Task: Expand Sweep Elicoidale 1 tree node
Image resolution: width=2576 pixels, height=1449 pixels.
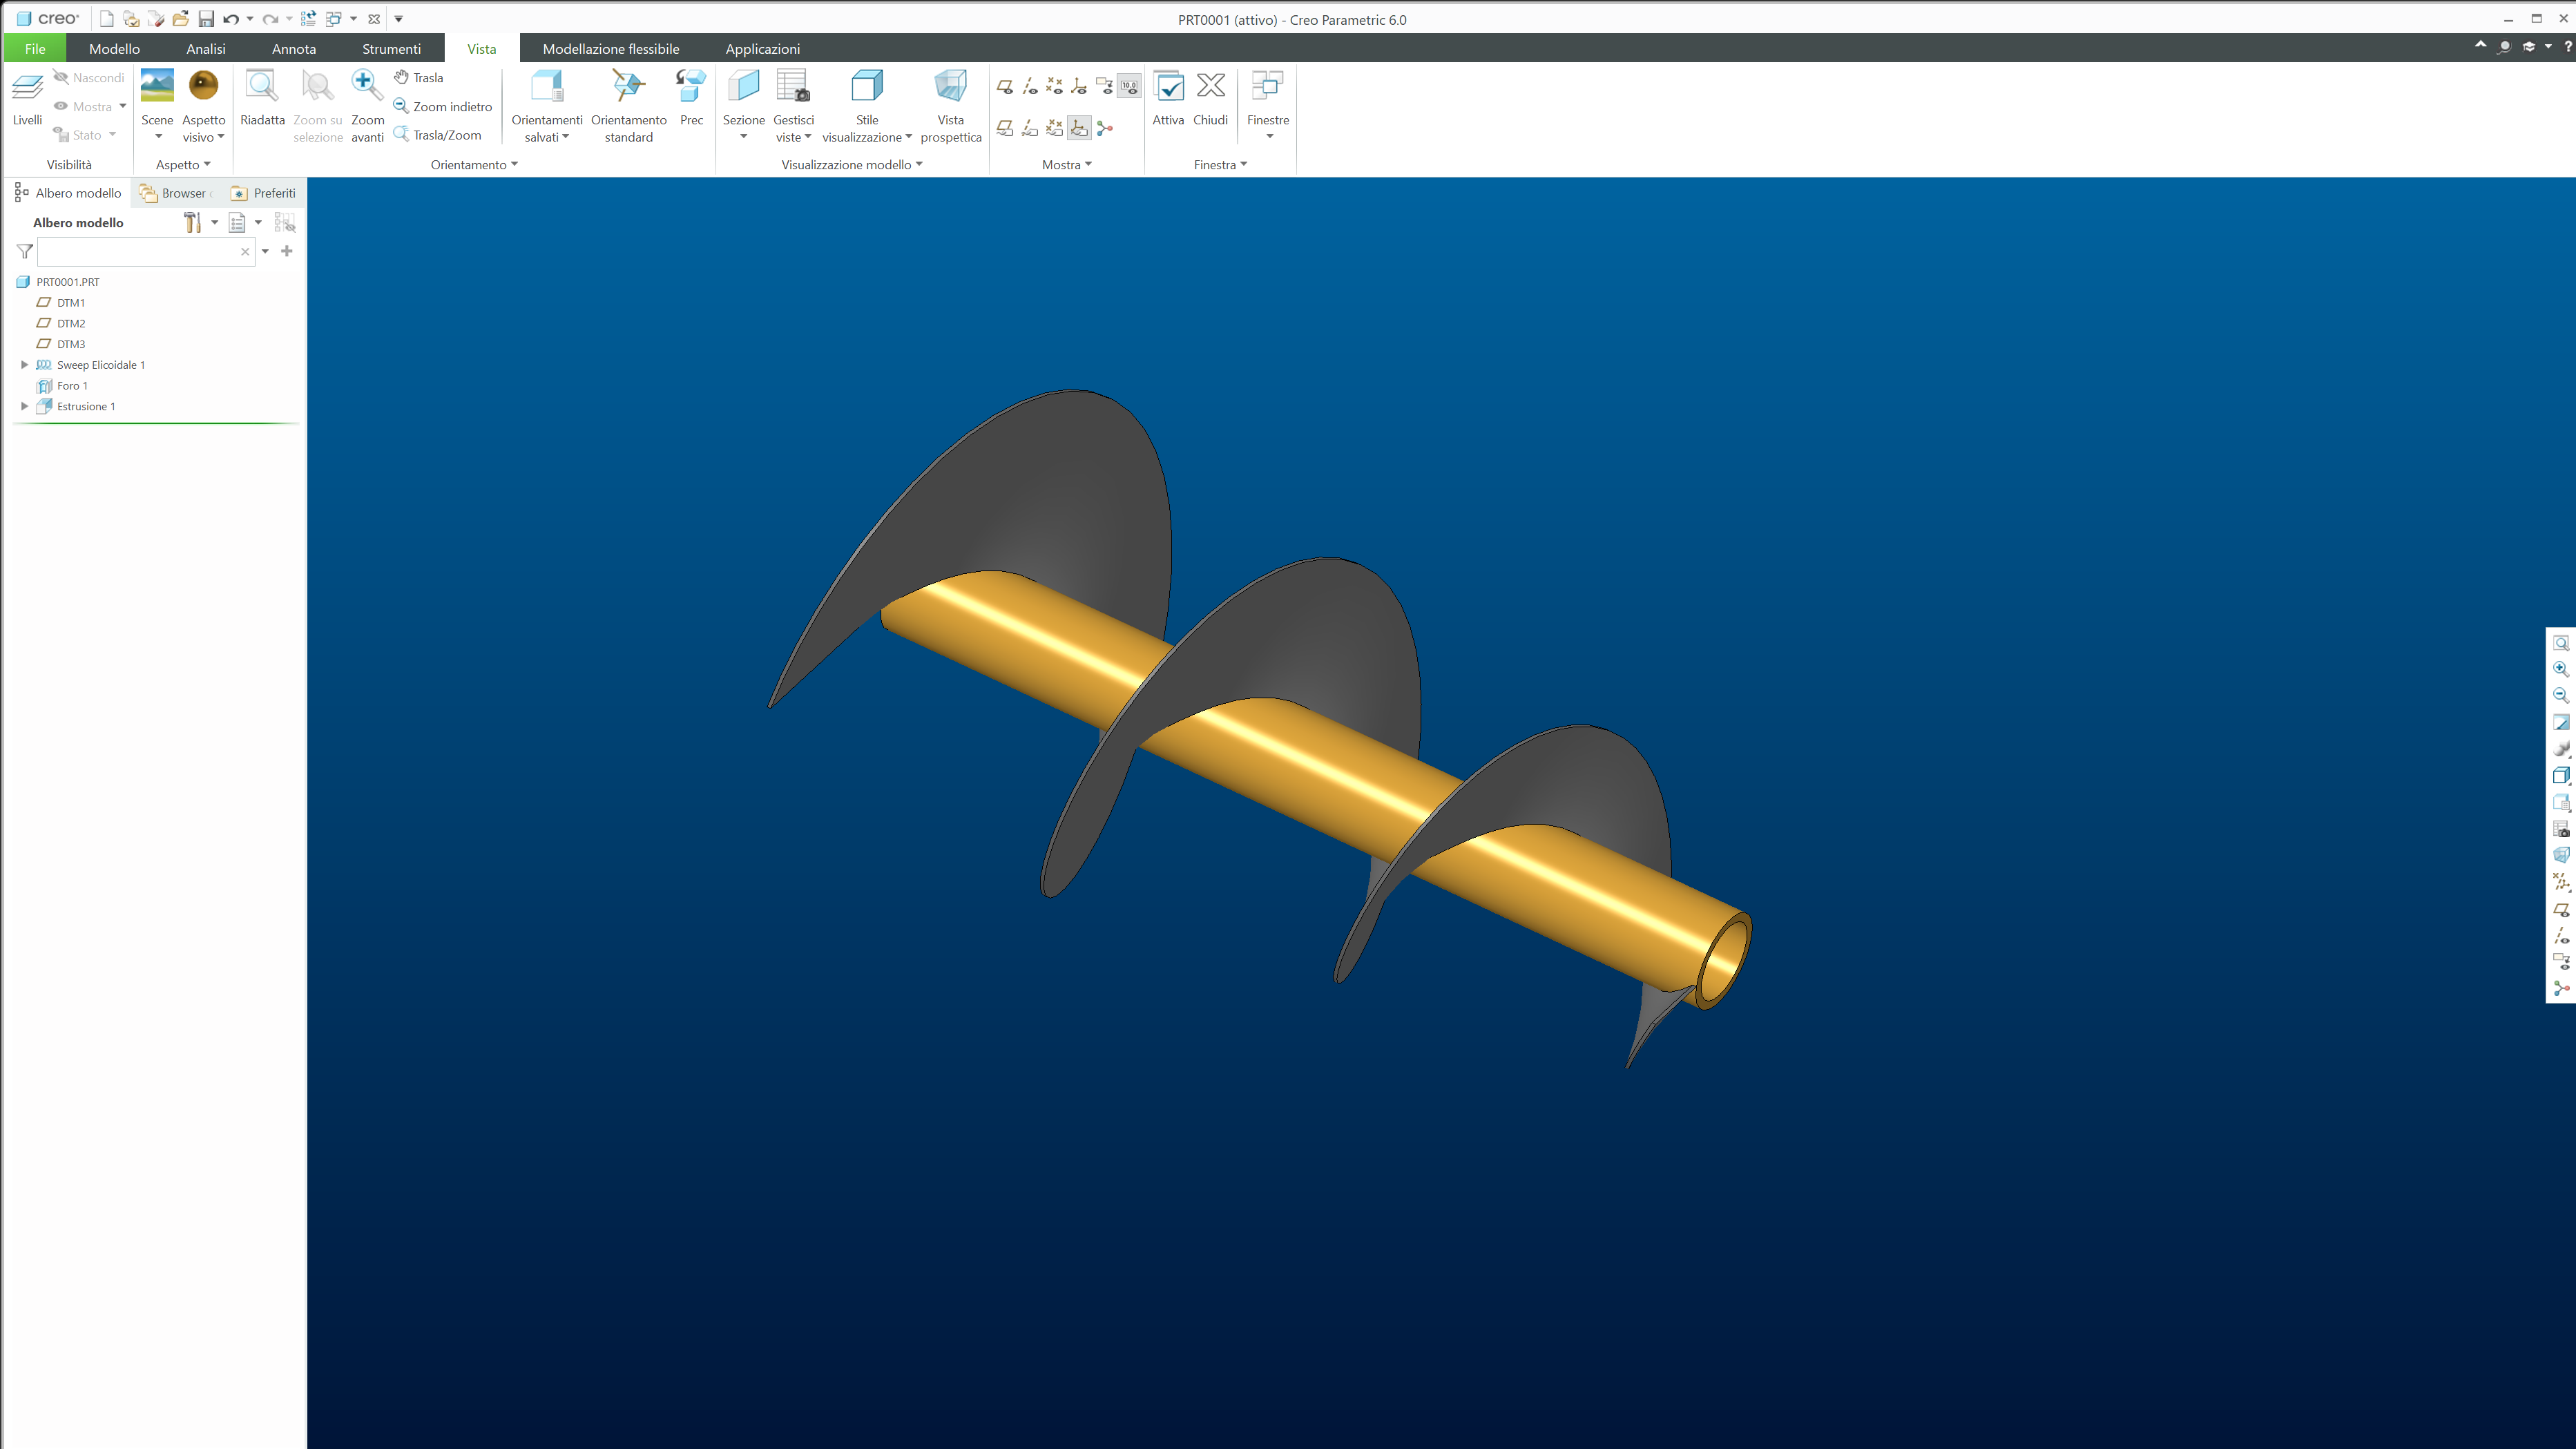Action: pos(24,365)
